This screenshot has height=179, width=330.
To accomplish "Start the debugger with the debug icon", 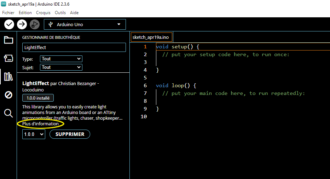I will pyautogui.click(x=34, y=24).
